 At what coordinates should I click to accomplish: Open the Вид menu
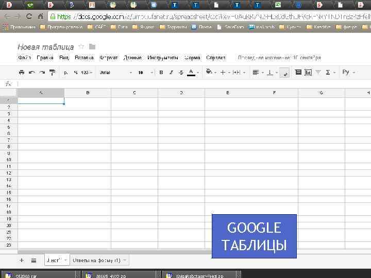64,58
